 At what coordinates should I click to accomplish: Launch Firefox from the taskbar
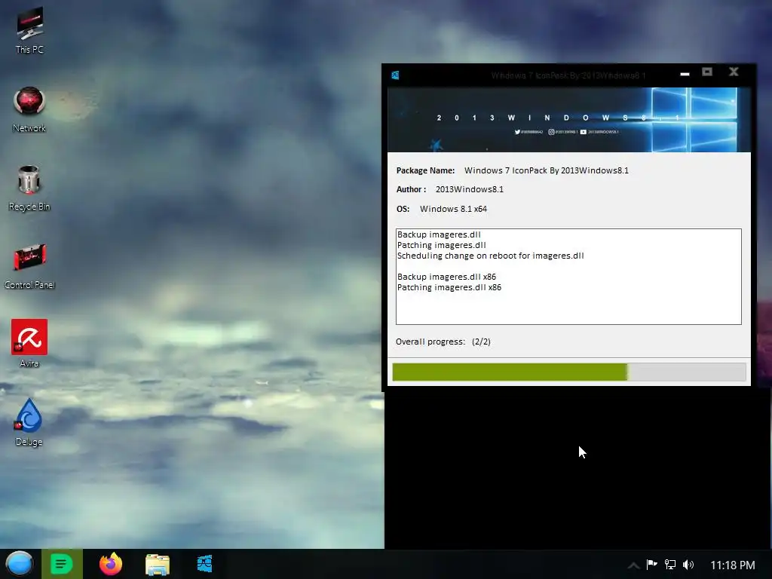click(x=111, y=564)
